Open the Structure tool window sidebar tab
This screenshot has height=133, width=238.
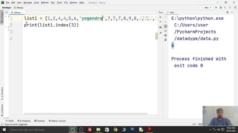[2, 93]
